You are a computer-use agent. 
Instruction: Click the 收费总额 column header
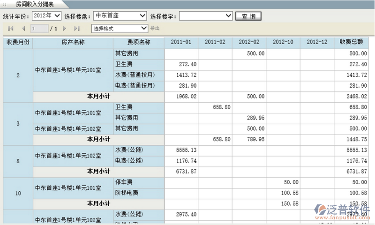coord(351,42)
